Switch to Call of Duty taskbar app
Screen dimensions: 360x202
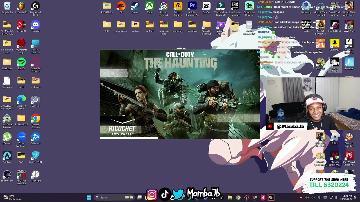[271, 198]
